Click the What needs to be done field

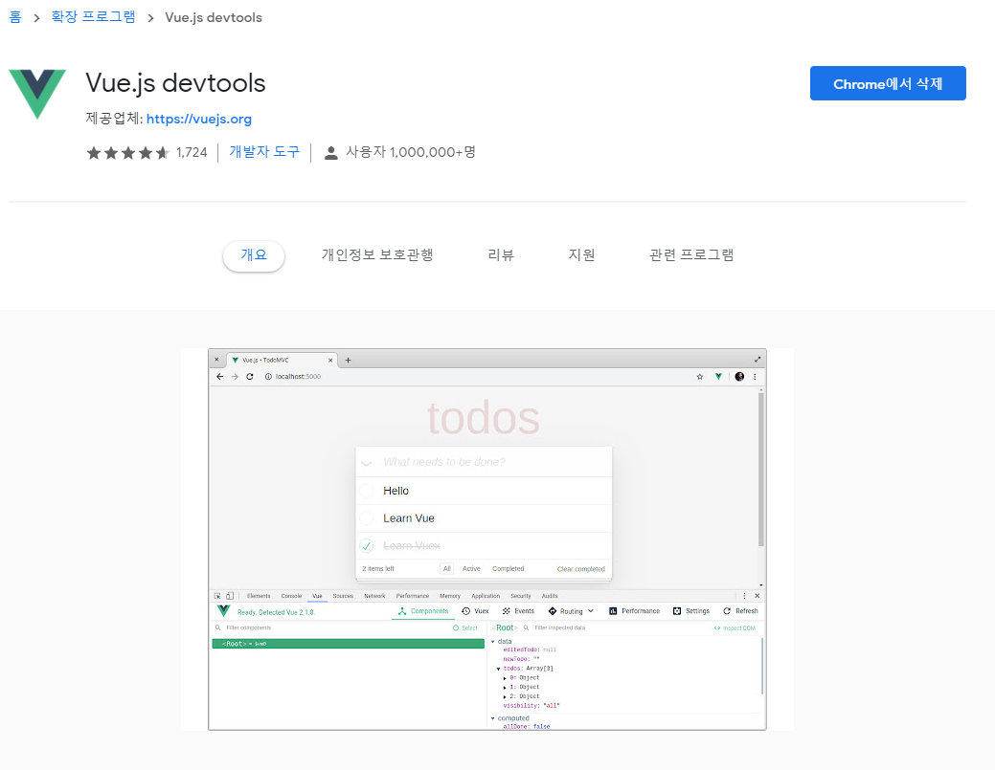pos(484,462)
